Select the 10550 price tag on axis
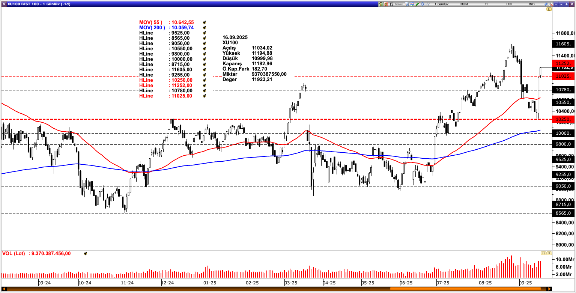Viewport: 576px width, 293px height. (x=564, y=102)
